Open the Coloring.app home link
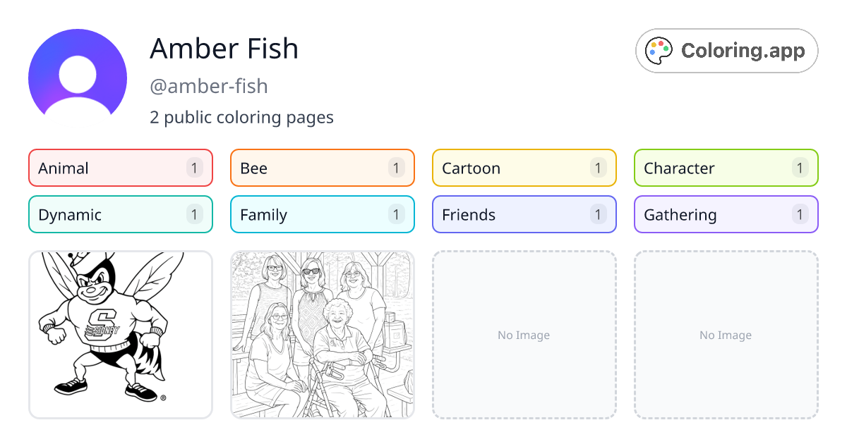This screenshot has width=847, height=444. (x=726, y=50)
